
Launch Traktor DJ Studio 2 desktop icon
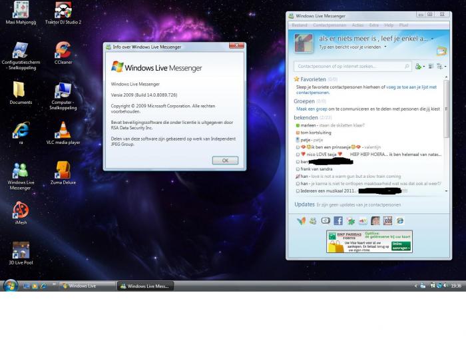63,13
